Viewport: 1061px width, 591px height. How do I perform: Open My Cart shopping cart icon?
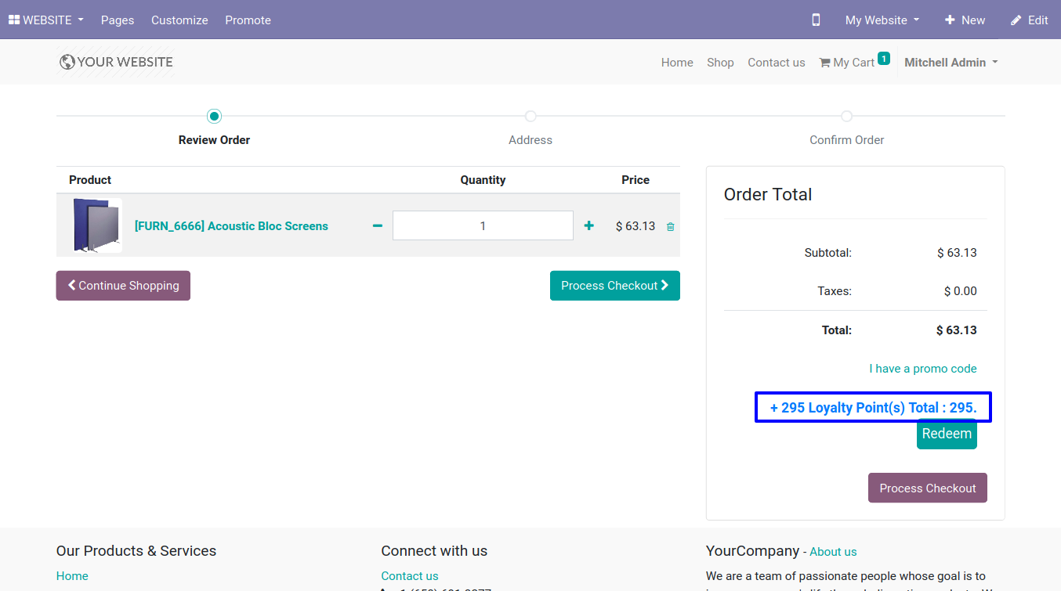(x=824, y=63)
